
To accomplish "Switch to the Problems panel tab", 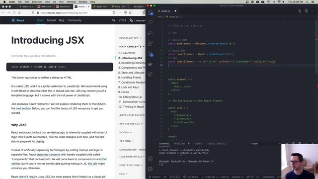I will pos(179,144).
